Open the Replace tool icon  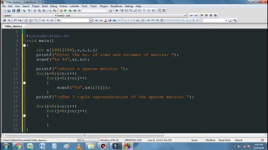(54, 10)
